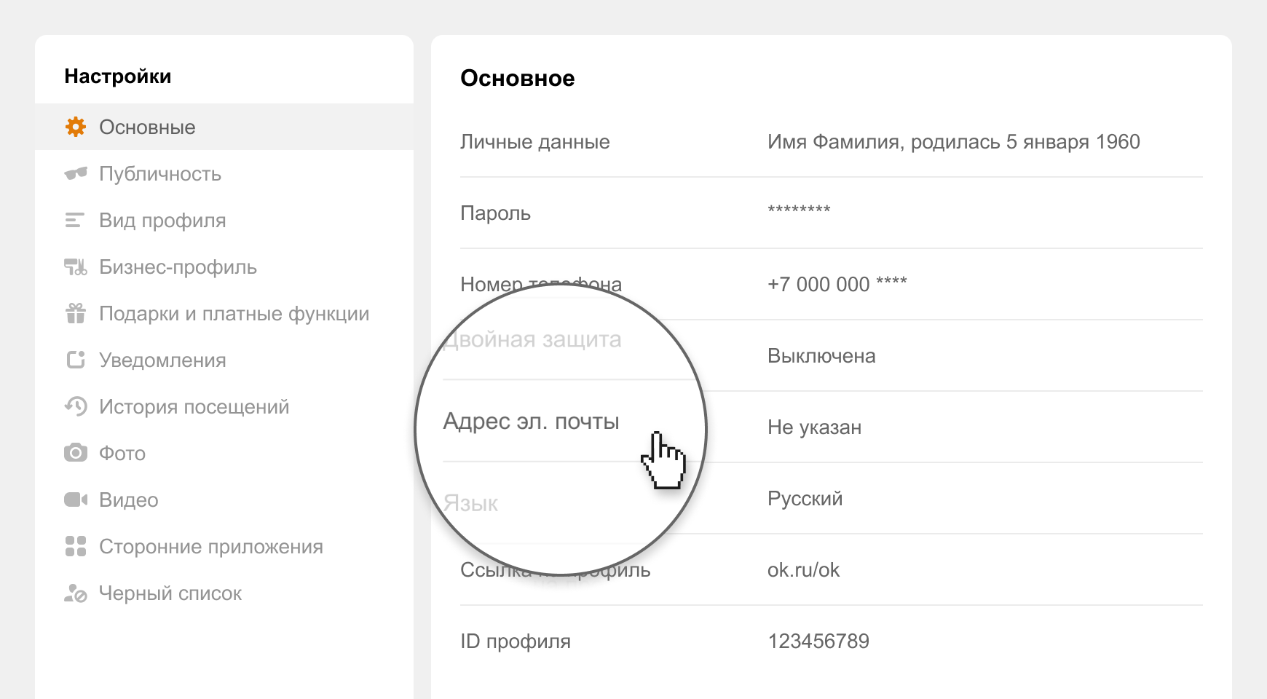Image resolution: width=1267 pixels, height=699 pixels.
Task: Open Сторонние приложения settings
Action: (x=224, y=546)
